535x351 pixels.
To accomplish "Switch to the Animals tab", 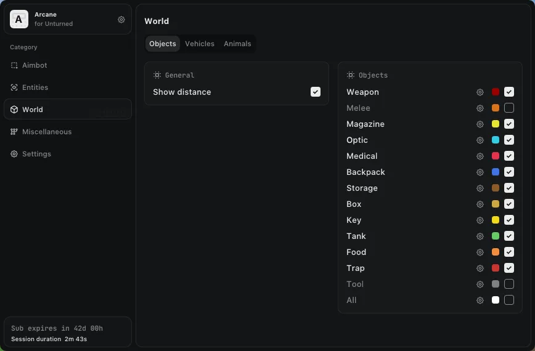I will (x=237, y=44).
